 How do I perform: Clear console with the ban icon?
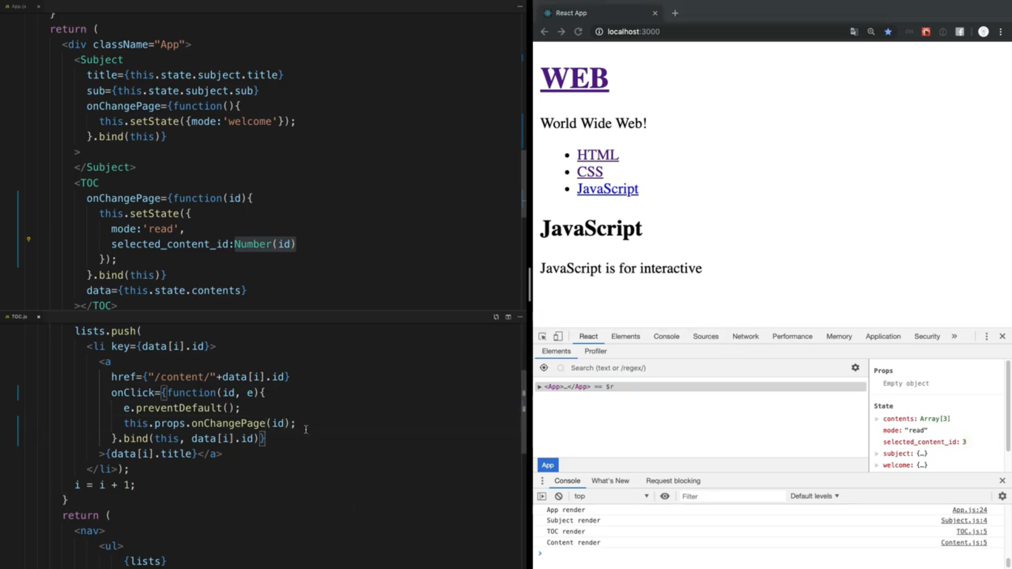pyautogui.click(x=559, y=496)
